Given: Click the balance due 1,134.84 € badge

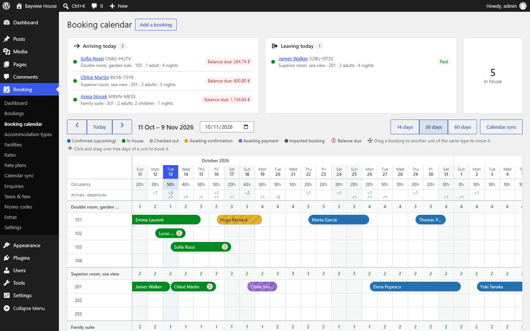Looking at the screenshot, I should pos(227,100).
